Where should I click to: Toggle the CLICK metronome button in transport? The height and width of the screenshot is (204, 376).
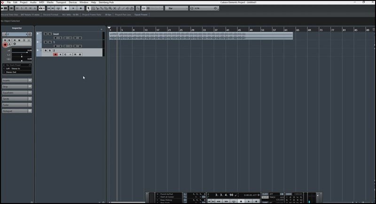(x=265, y=194)
